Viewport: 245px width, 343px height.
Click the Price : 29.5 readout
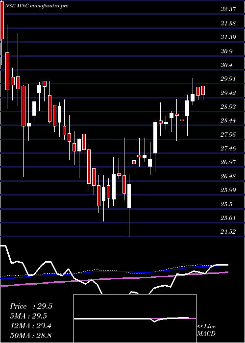[x=31, y=306]
